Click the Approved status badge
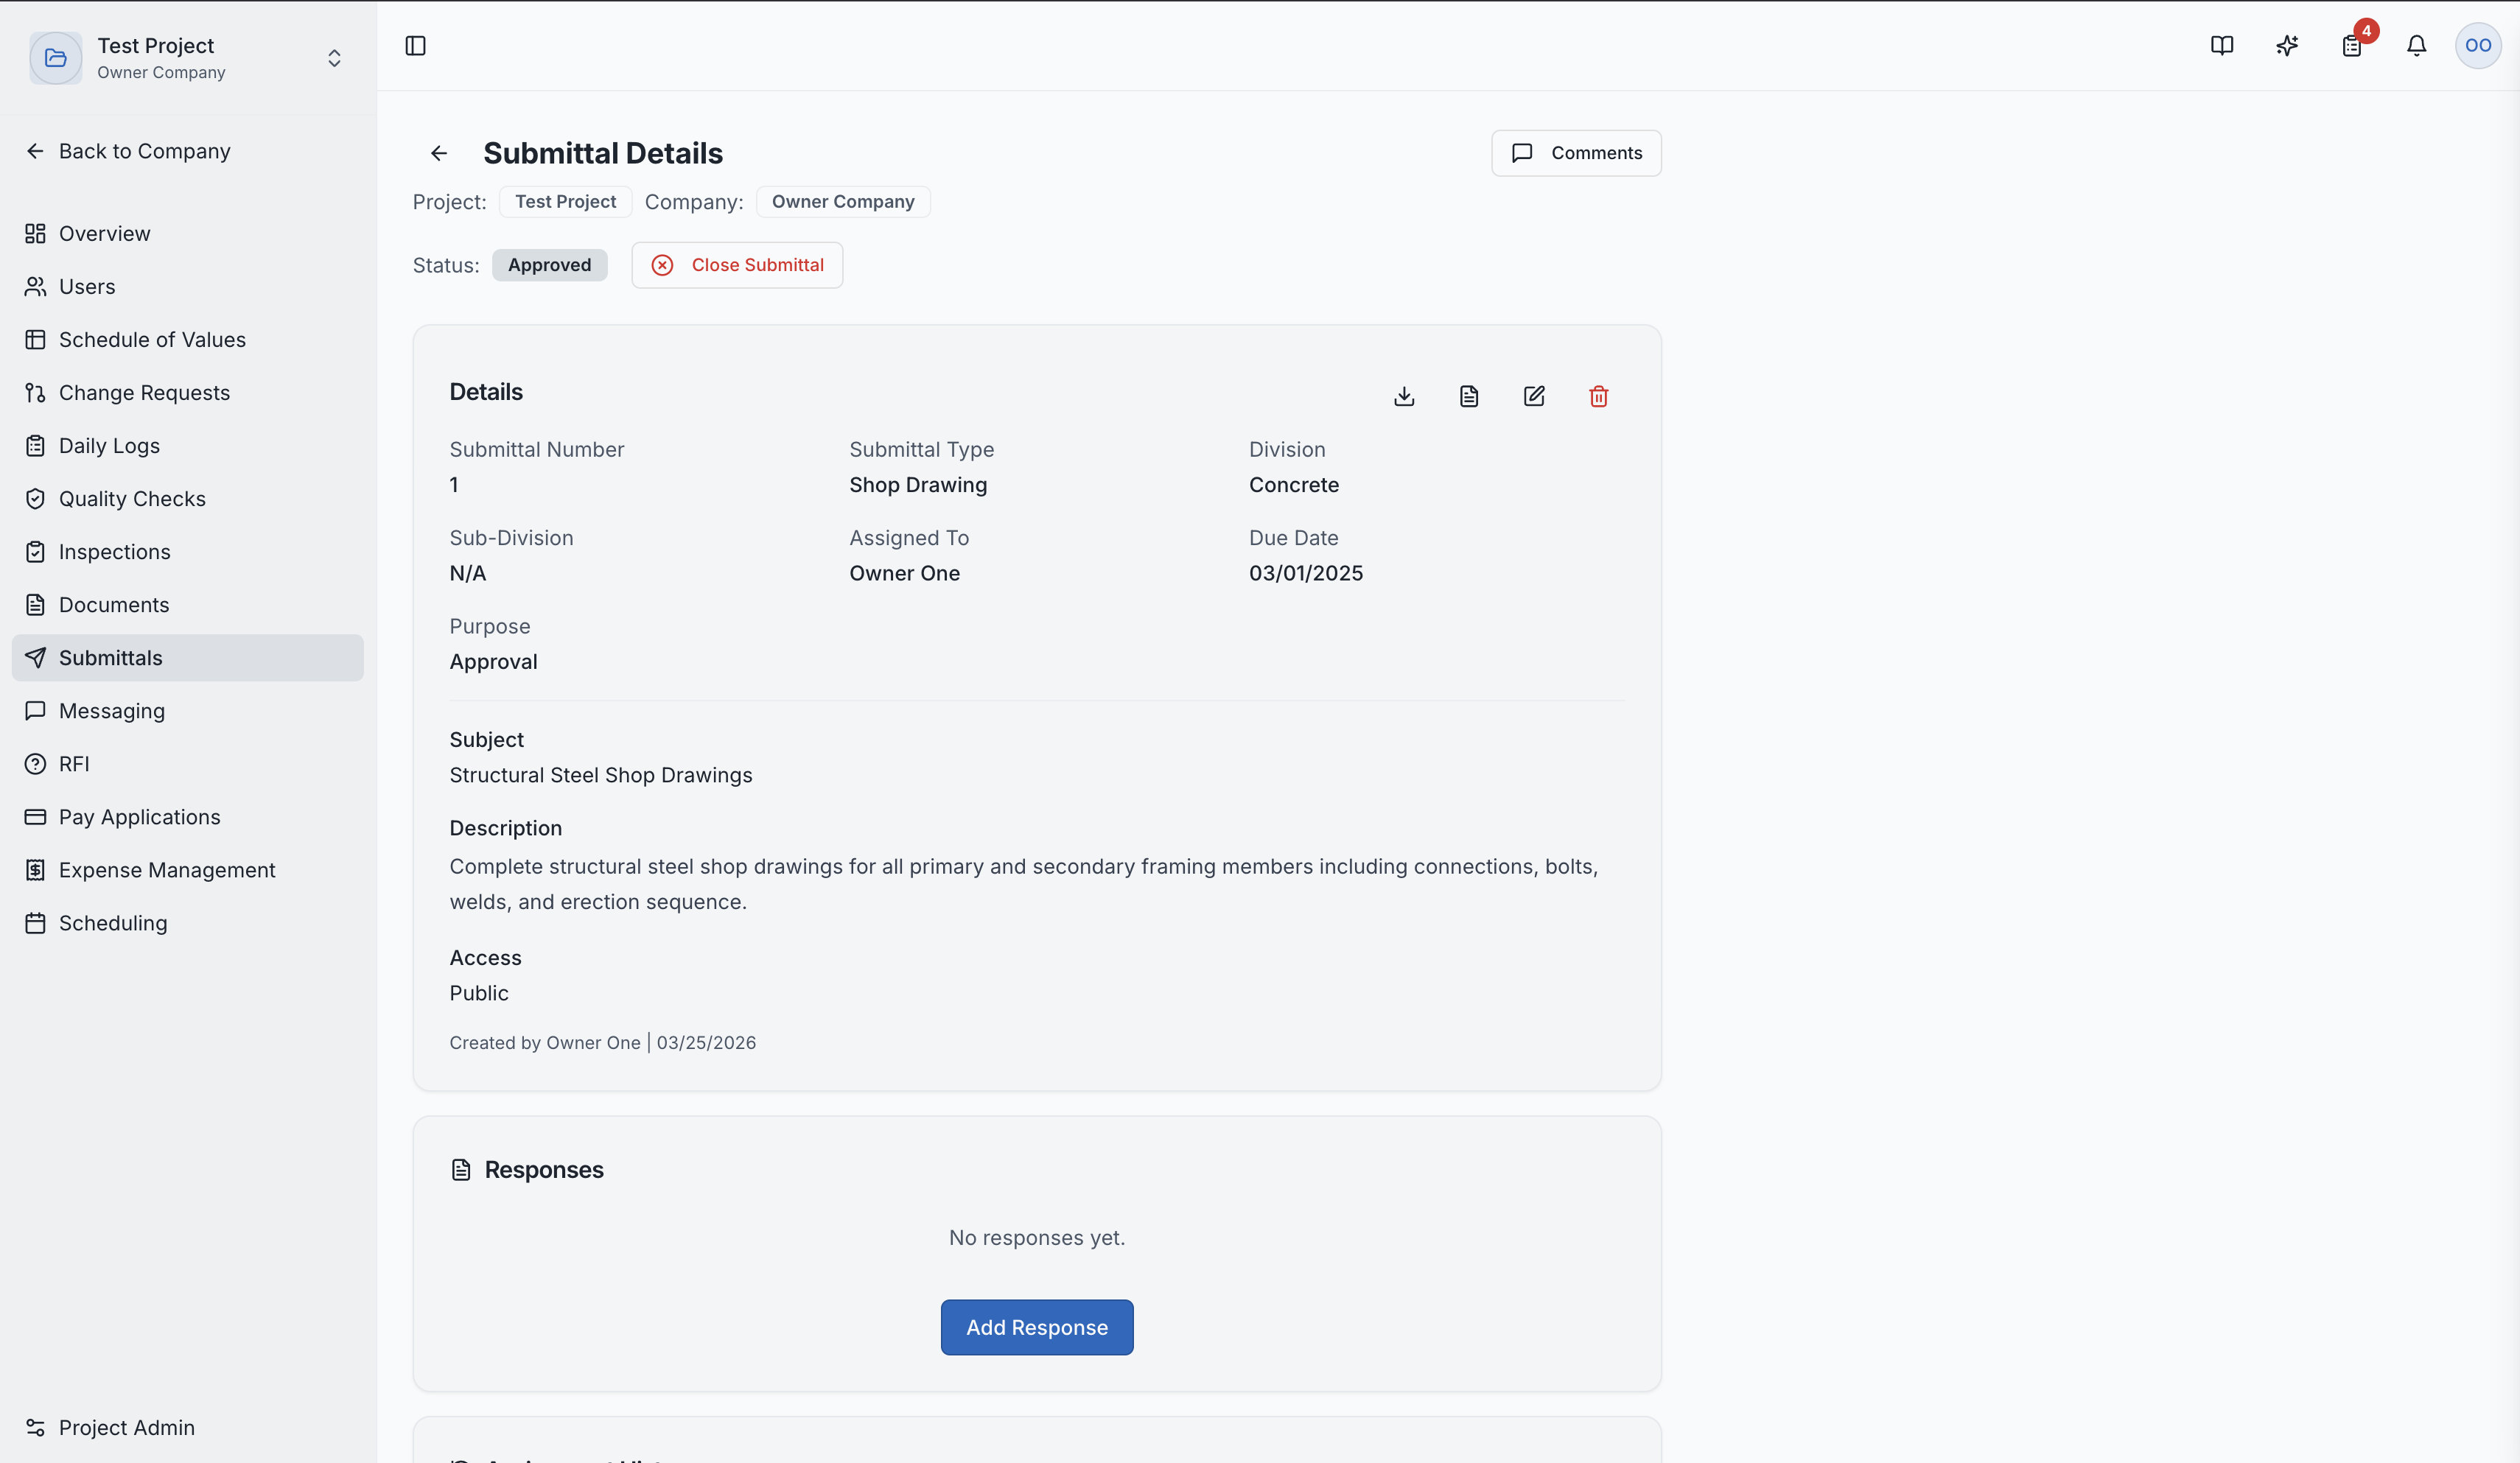 click(549, 265)
